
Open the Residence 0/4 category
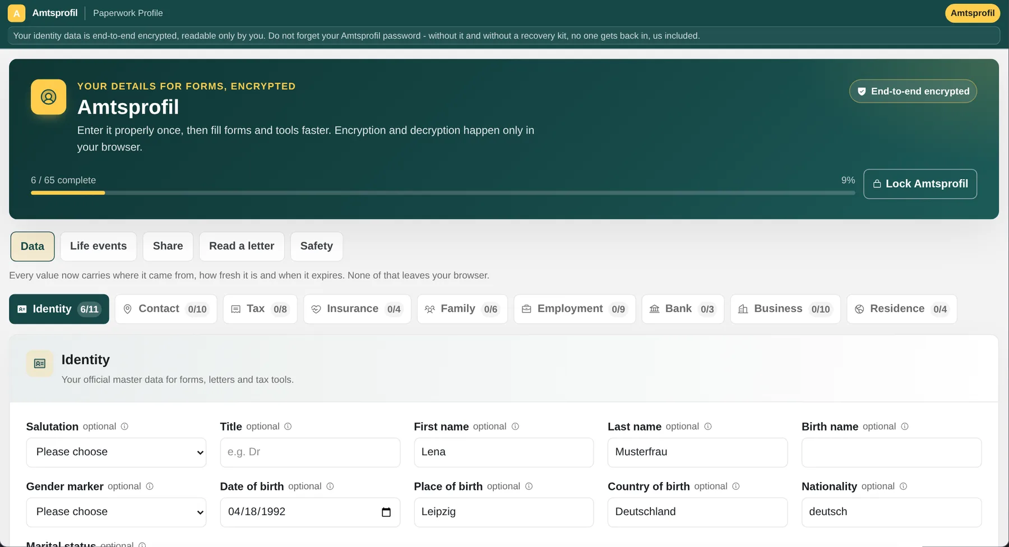(902, 309)
